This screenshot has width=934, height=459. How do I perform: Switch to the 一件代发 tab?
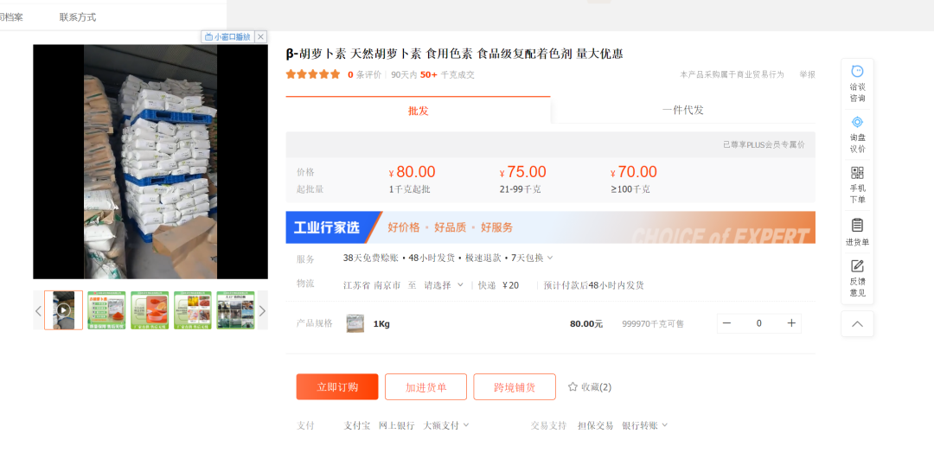coord(682,111)
